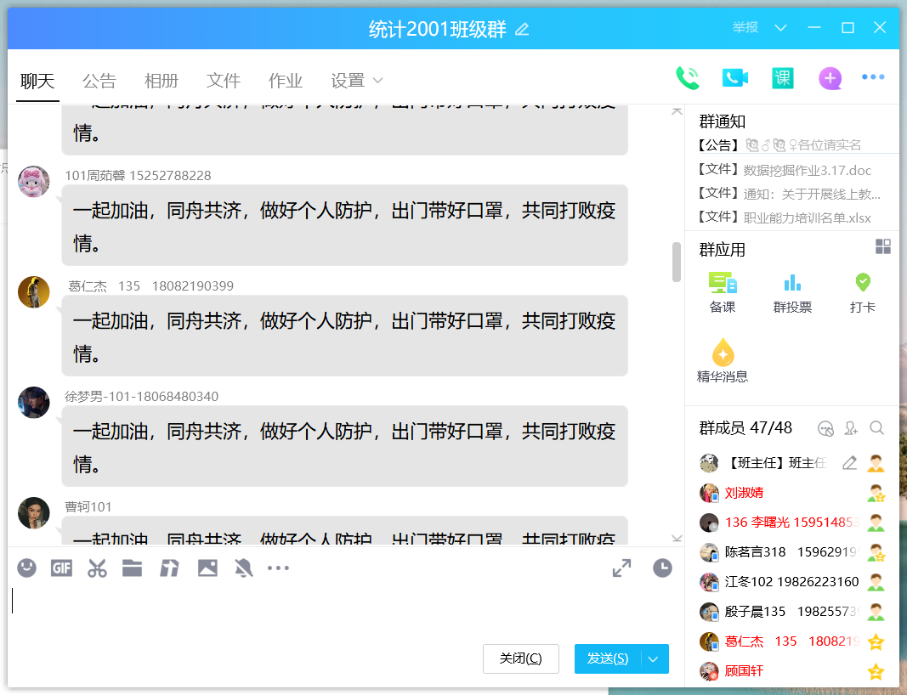This screenshot has width=907, height=695.
Task: Click the 关闭(C) button
Action: tap(520, 658)
